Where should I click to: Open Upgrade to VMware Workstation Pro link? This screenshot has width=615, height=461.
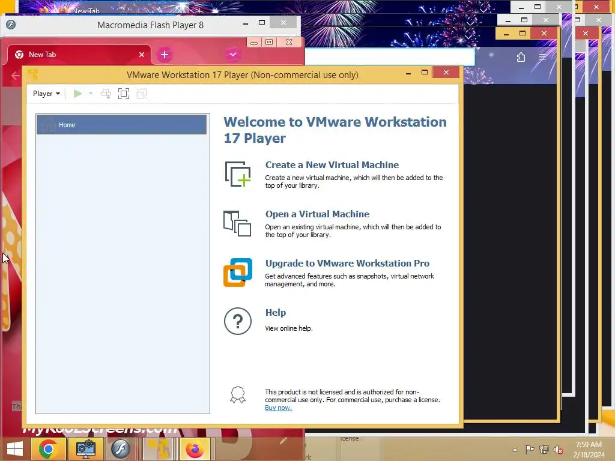click(x=347, y=263)
